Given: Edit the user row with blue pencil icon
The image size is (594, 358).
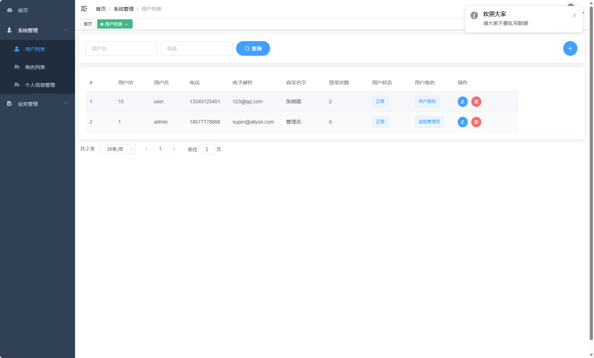Looking at the screenshot, I should click(x=462, y=102).
